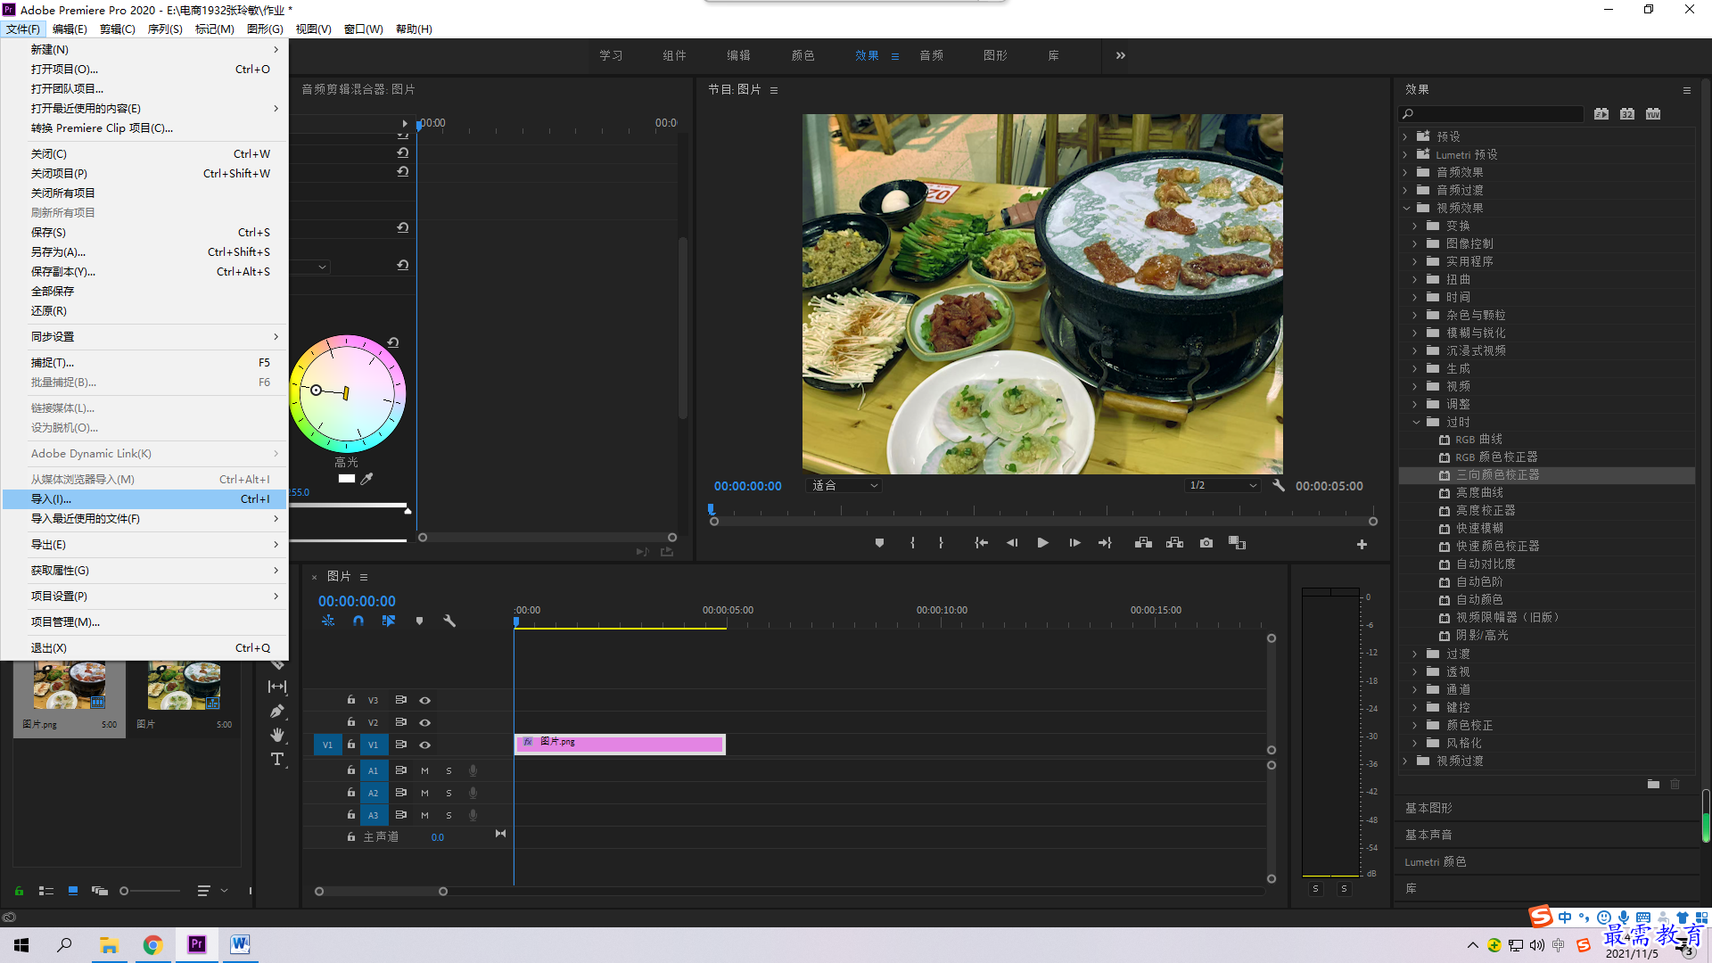Mute audio track A1
The width and height of the screenshot is (1712, 963).
coord(425,770)
